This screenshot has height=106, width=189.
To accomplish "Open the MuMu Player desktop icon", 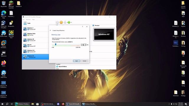I will click(x=4, y=34).
